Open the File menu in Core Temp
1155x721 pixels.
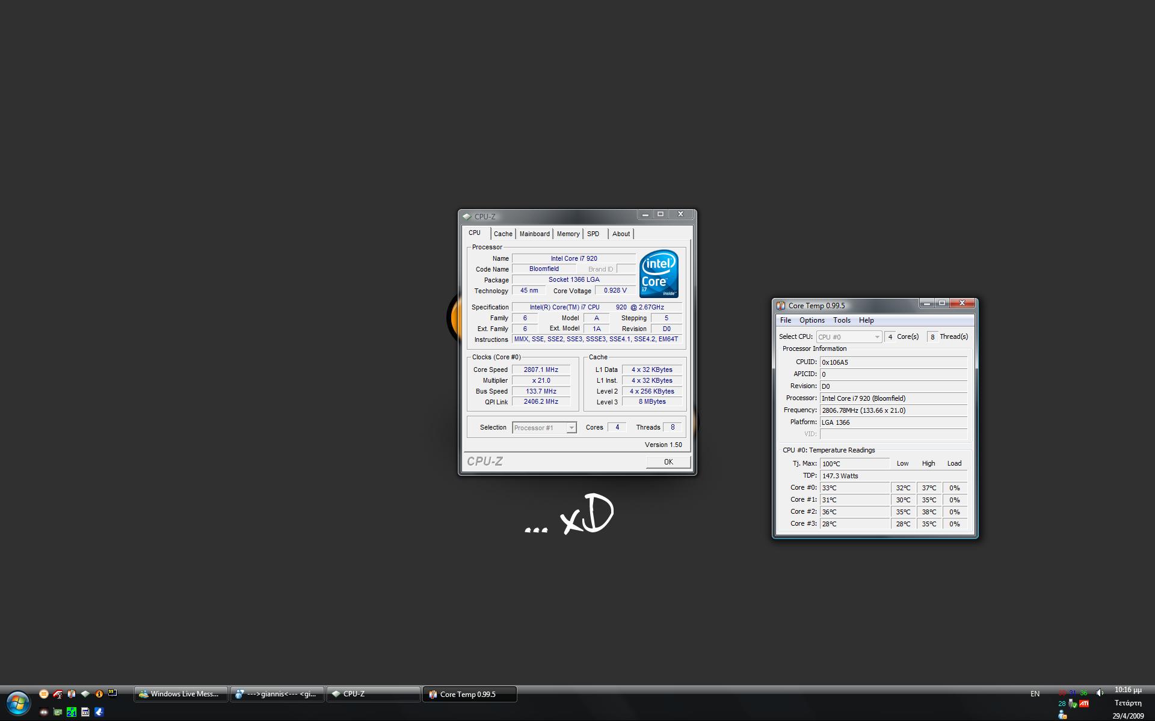click(786, 320)
